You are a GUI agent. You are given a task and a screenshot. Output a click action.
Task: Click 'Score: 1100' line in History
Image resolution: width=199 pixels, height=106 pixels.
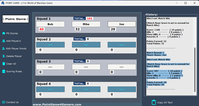tap(165, 30)
